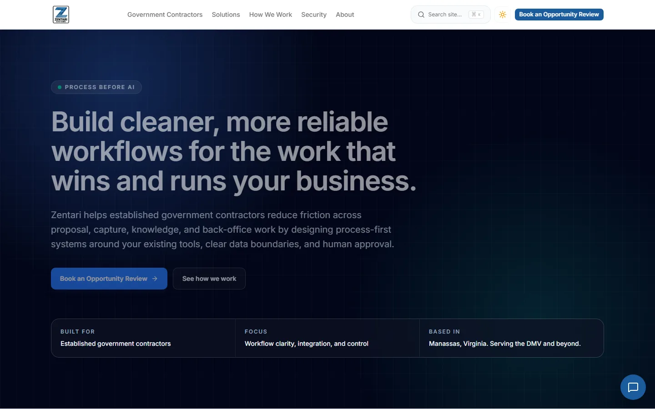Image resolution: width=655 pixels, height=409 pixels.
Task: Click Established government contractors text
Action: point(116,344)
